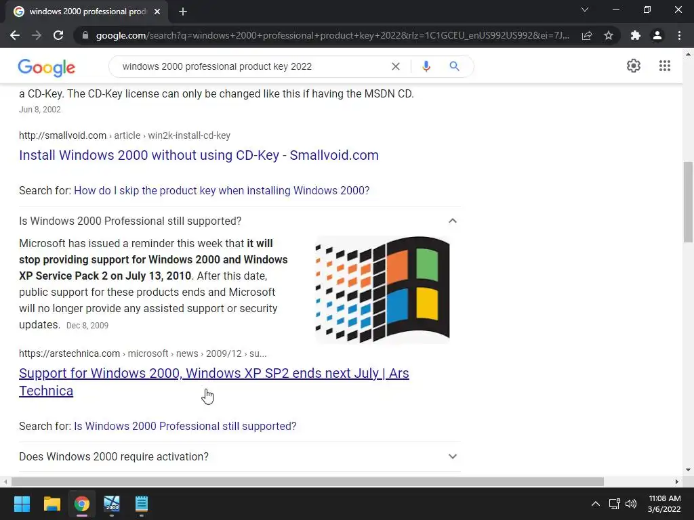This screenshot has height=520, width=694.
Task: Clear the search query with X
Action: click(x=396, y=66)
